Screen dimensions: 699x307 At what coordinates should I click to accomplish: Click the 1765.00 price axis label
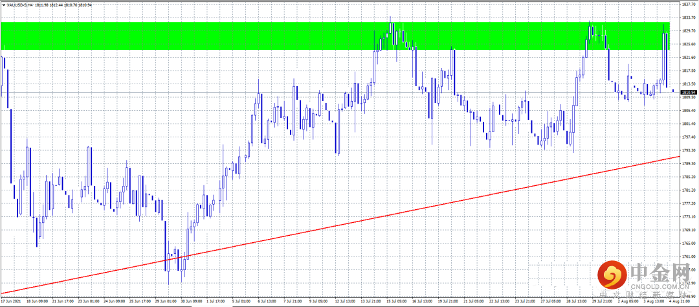pyautogui.click(x=689, y=243)
